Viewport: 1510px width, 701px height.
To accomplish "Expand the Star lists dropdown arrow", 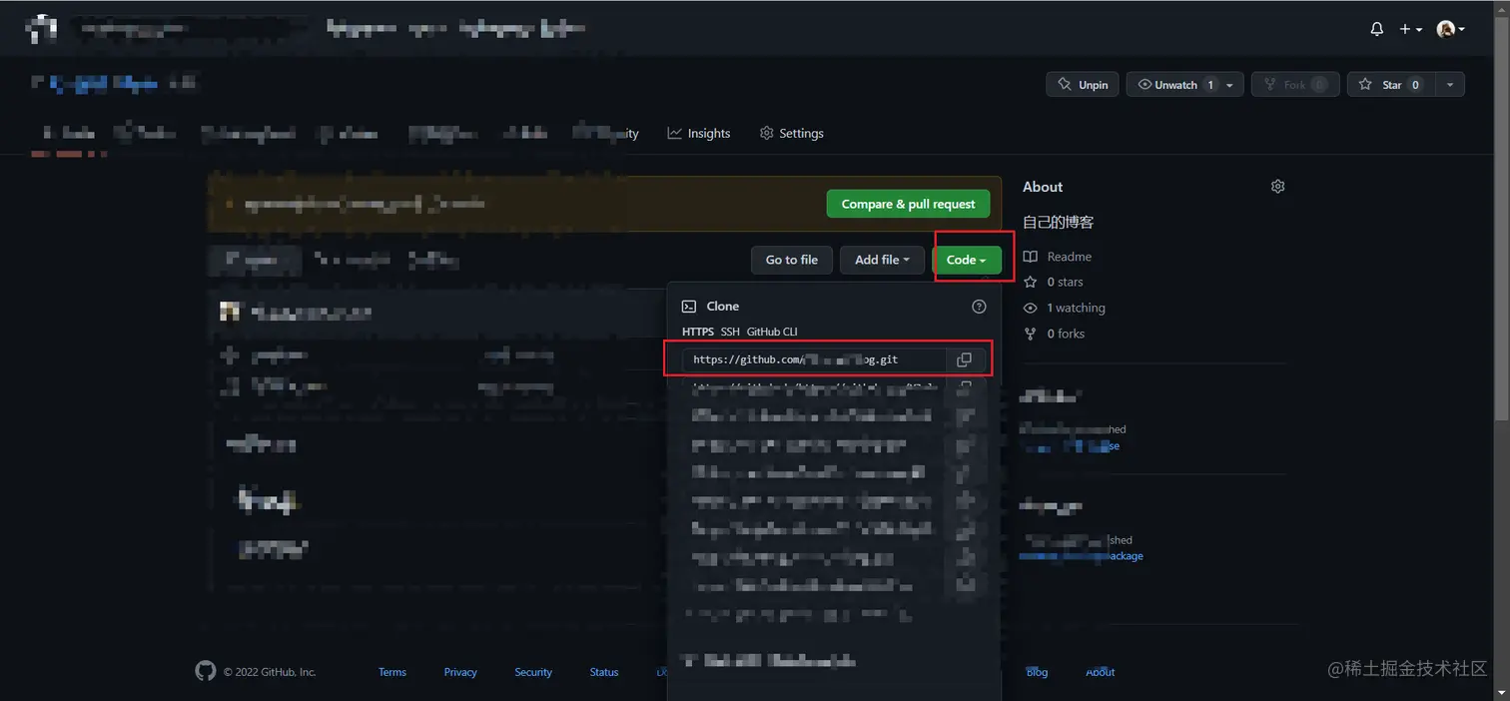I will tap(1449, 85).
